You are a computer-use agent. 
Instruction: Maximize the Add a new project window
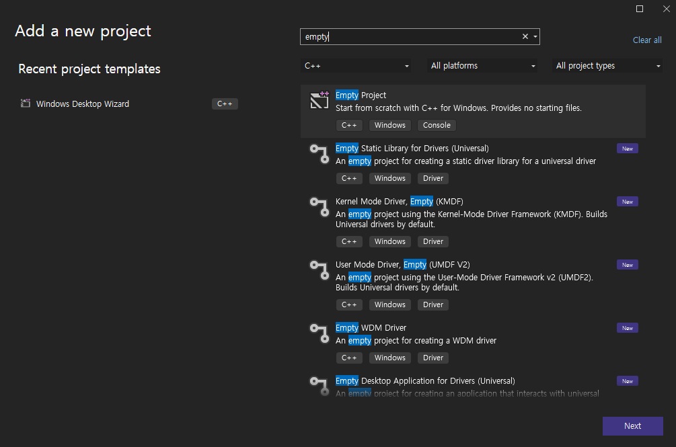640,9
